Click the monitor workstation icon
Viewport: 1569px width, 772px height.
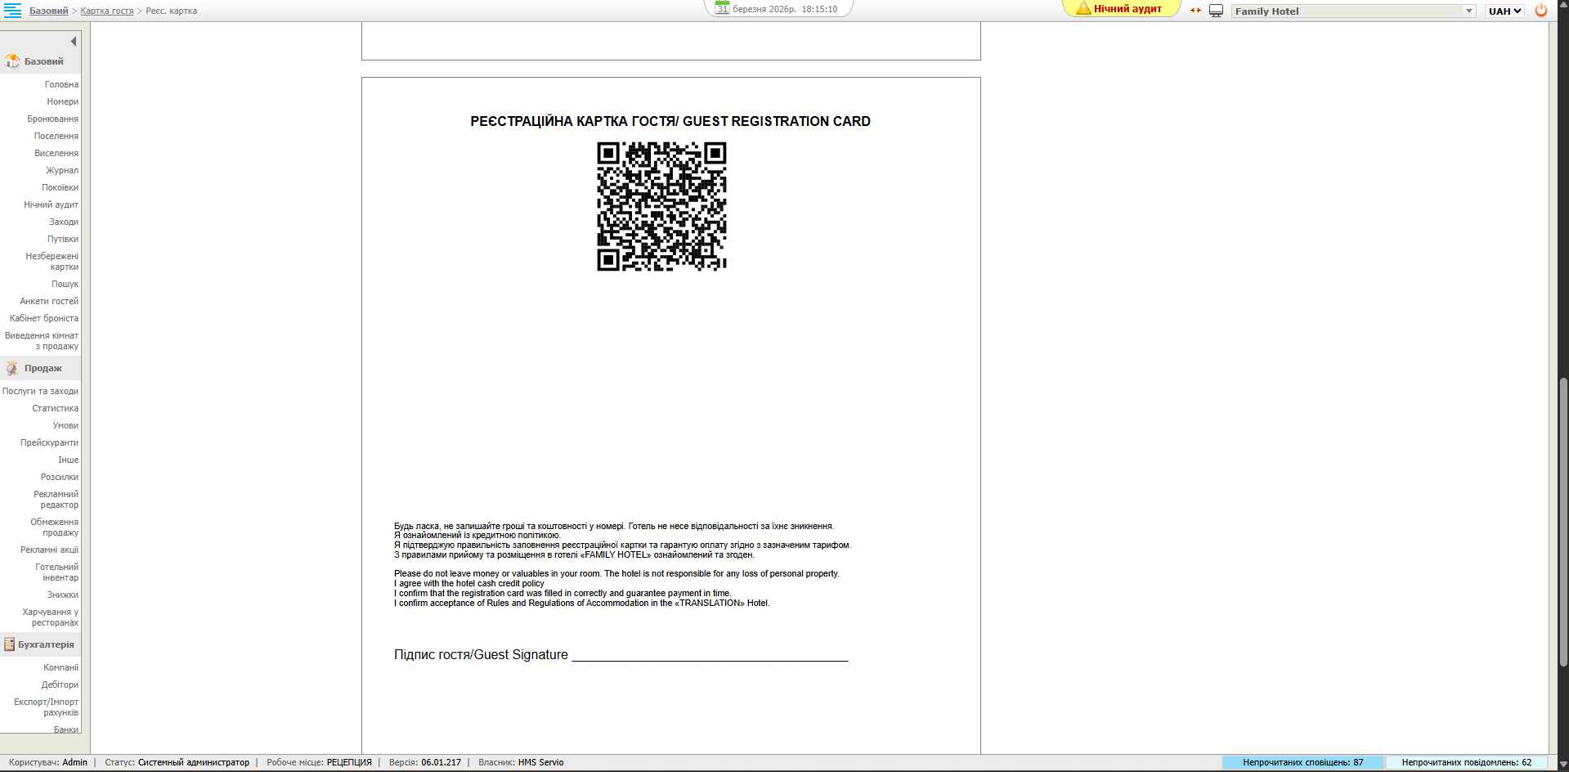(x=1216, y=11)
